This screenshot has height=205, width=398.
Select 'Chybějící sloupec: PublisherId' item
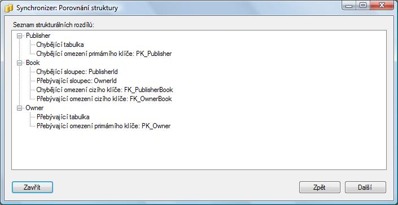(x=77, y=72)
